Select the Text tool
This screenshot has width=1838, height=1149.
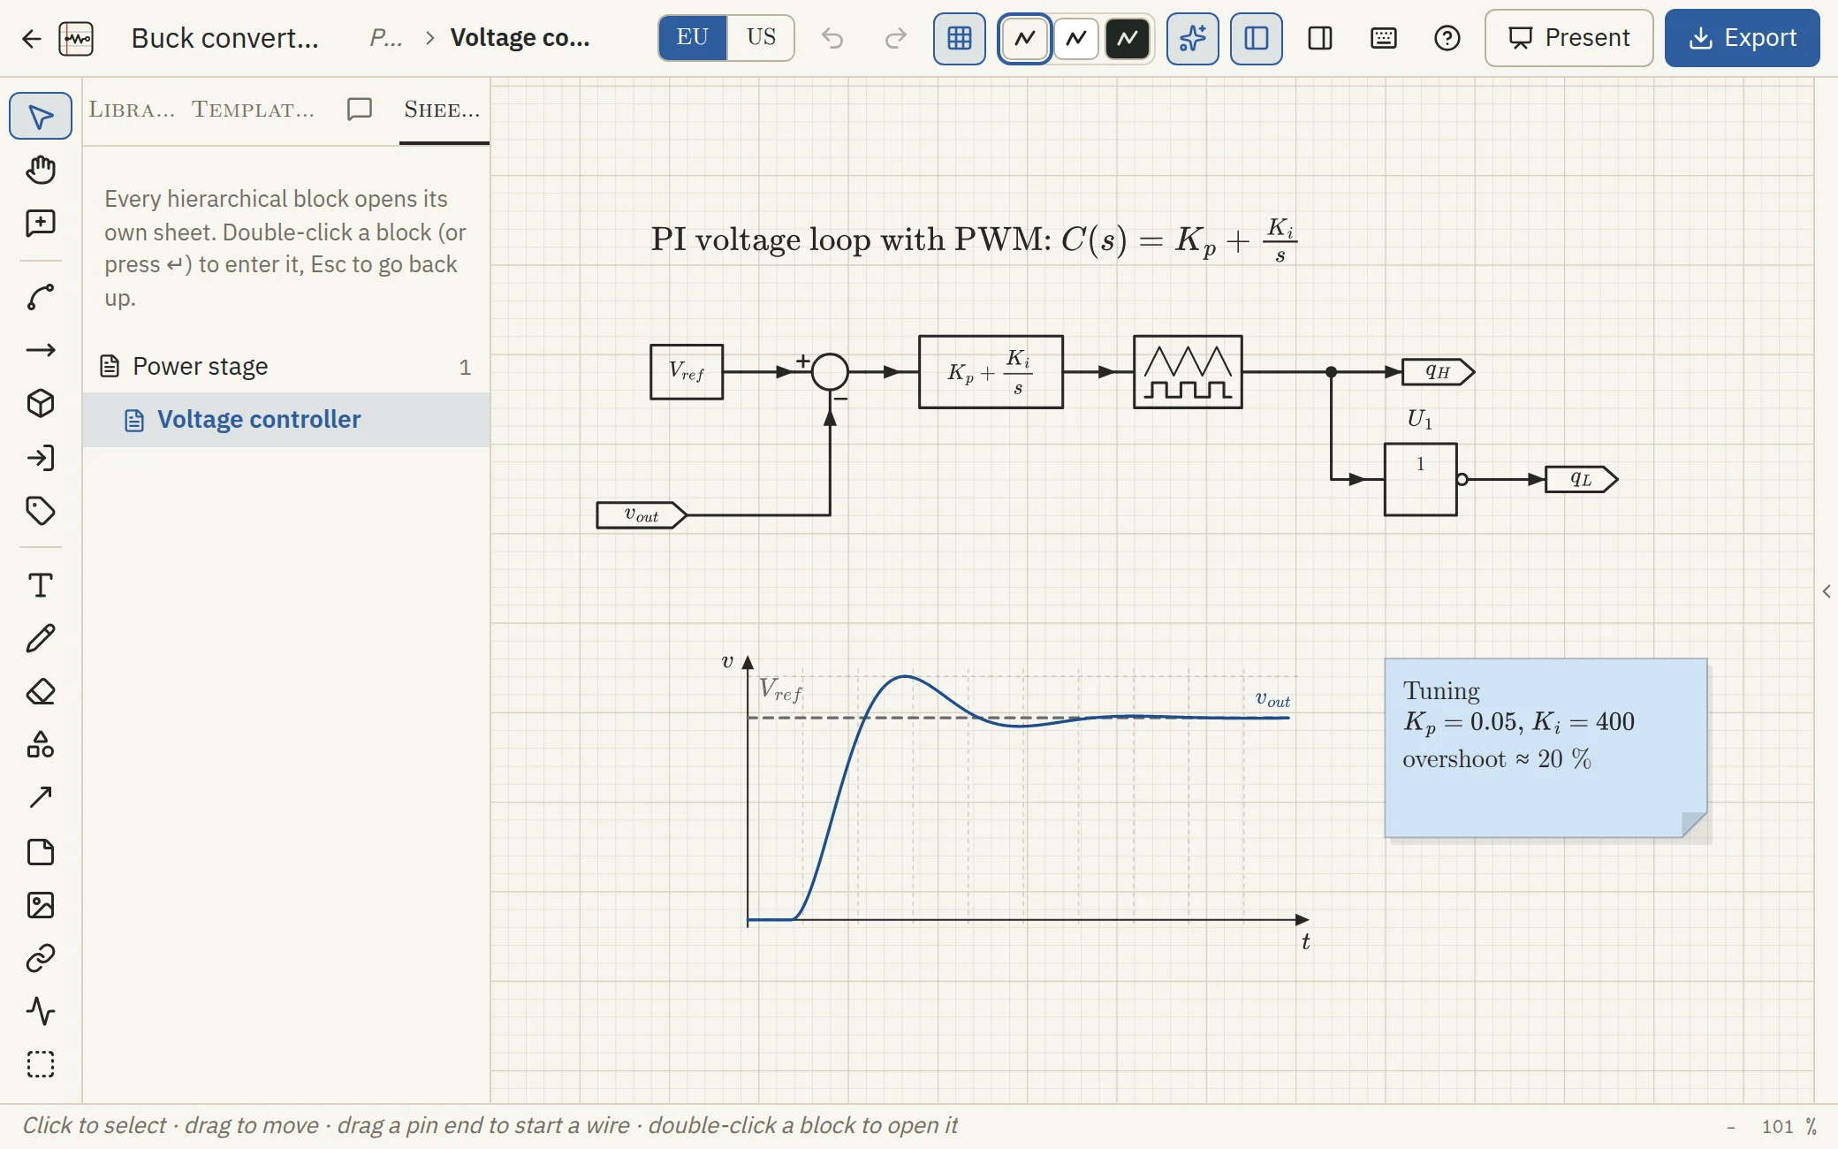(x=41, y=585)
